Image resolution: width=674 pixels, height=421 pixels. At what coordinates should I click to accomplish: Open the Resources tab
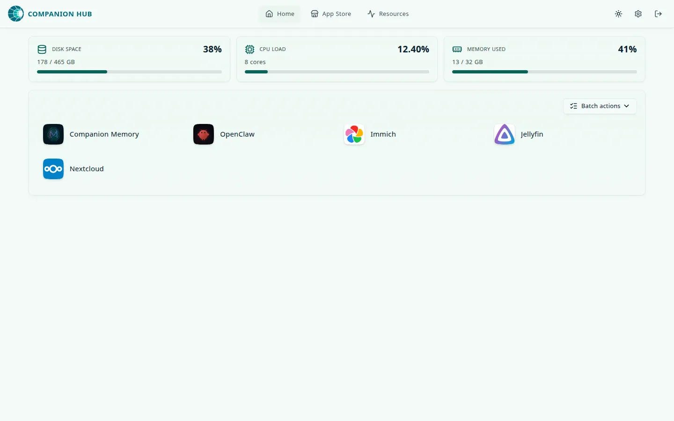[388, 14]
